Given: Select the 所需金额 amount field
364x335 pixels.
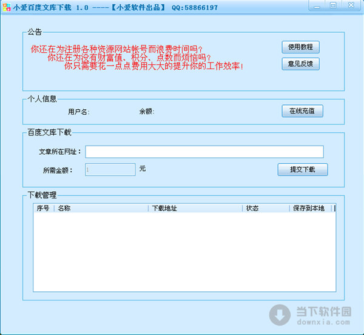Looking at the screenshot, I should (110, 170).
